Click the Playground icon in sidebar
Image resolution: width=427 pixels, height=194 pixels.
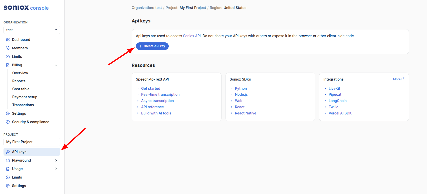8,160
